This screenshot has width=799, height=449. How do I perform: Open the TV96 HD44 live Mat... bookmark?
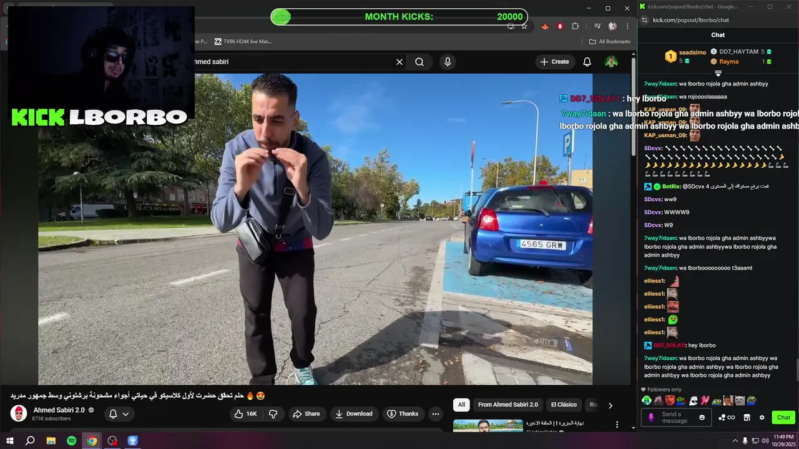pyautogui.click(x=243, y=41)
